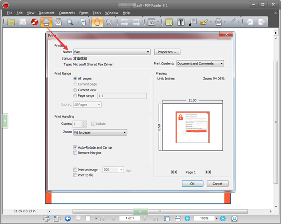Click the Snapshot tool icon

[151, 22]
